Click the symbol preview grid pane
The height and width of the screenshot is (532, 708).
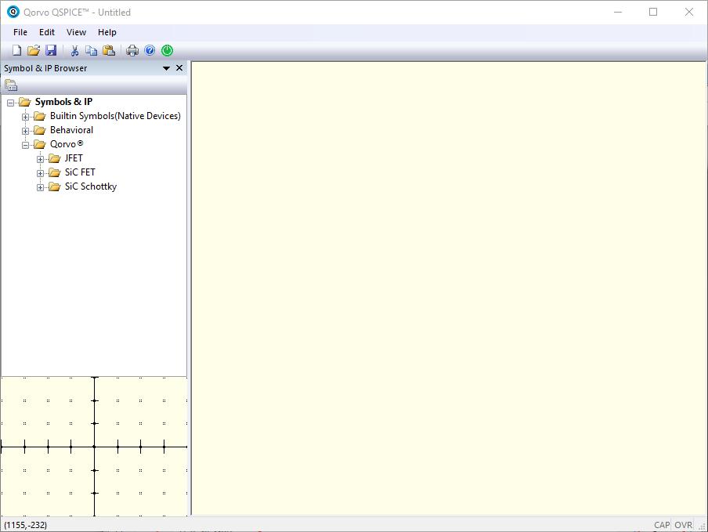[x=94, y=447]
